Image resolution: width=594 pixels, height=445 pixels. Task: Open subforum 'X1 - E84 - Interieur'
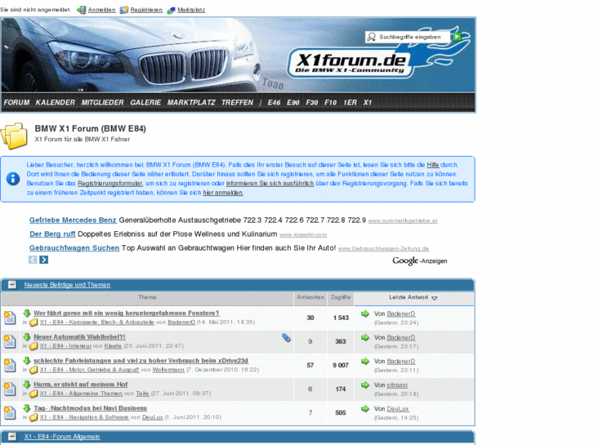(x=65, y=345)
